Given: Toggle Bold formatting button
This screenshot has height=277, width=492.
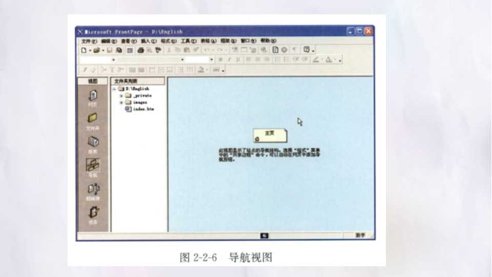Looking at the screenshot, I should pos(220,60).
